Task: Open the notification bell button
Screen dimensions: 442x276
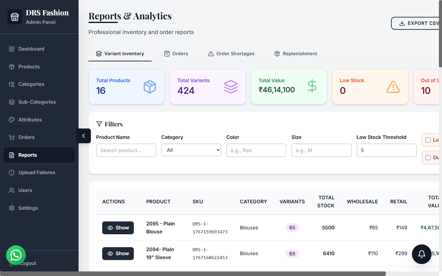Action: pyautogui.click(x=421, y=254)
